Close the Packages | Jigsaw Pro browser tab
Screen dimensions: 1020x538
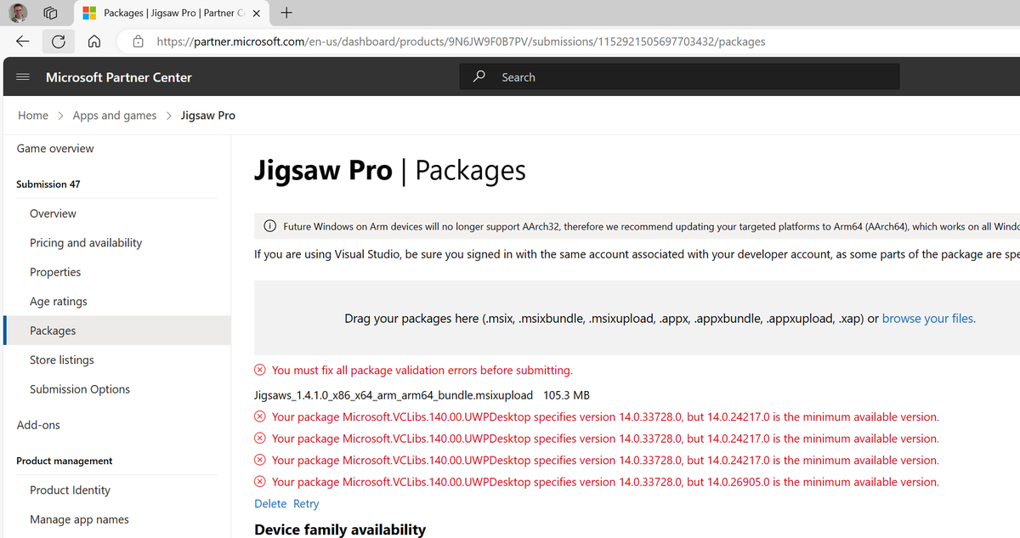[258, 14]
